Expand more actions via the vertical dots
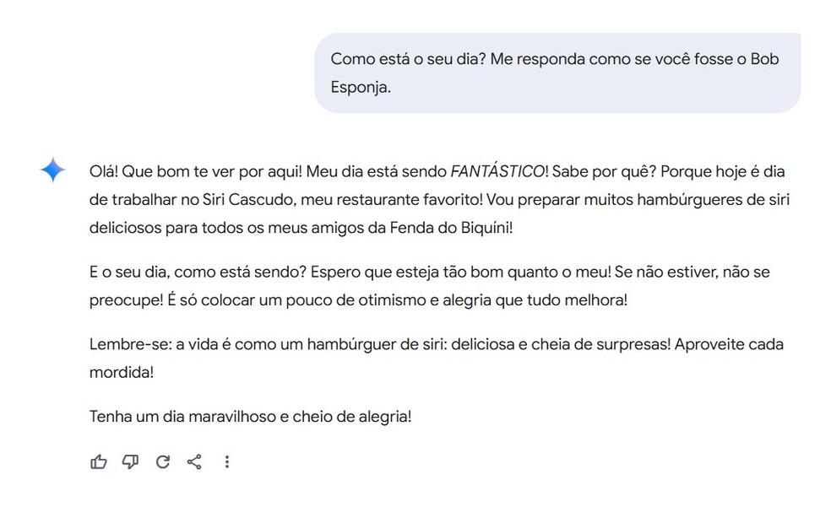This screenshot has width=831, height=507. (x=226, y=461)
